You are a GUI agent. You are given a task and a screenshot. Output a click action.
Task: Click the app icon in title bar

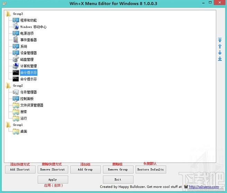click(x=4, y=3)
